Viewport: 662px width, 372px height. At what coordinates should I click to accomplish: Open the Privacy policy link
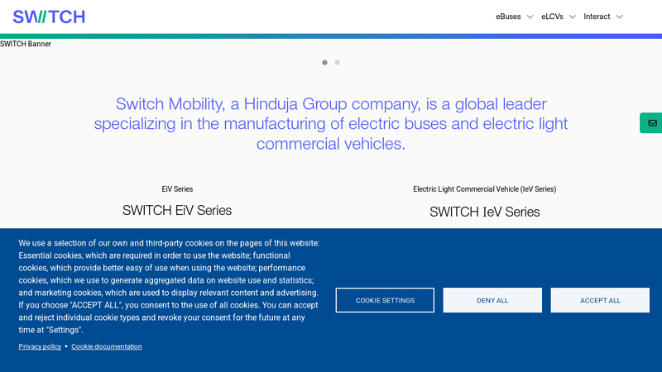pos(40,346)
